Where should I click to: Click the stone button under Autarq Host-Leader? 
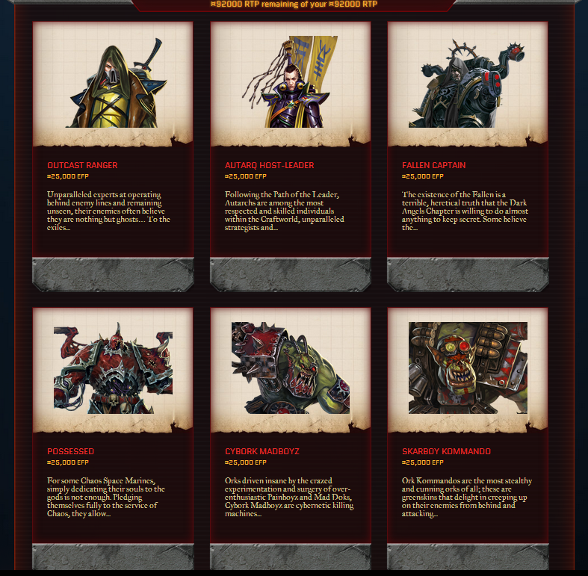click(x=291, y=274)
